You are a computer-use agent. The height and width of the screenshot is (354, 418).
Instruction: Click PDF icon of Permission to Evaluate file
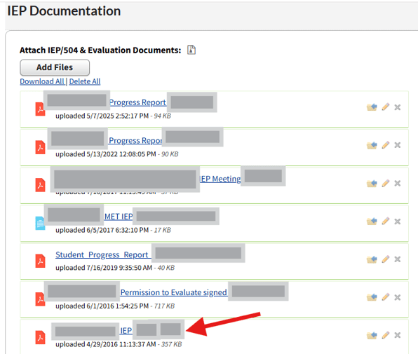(40, 299)
